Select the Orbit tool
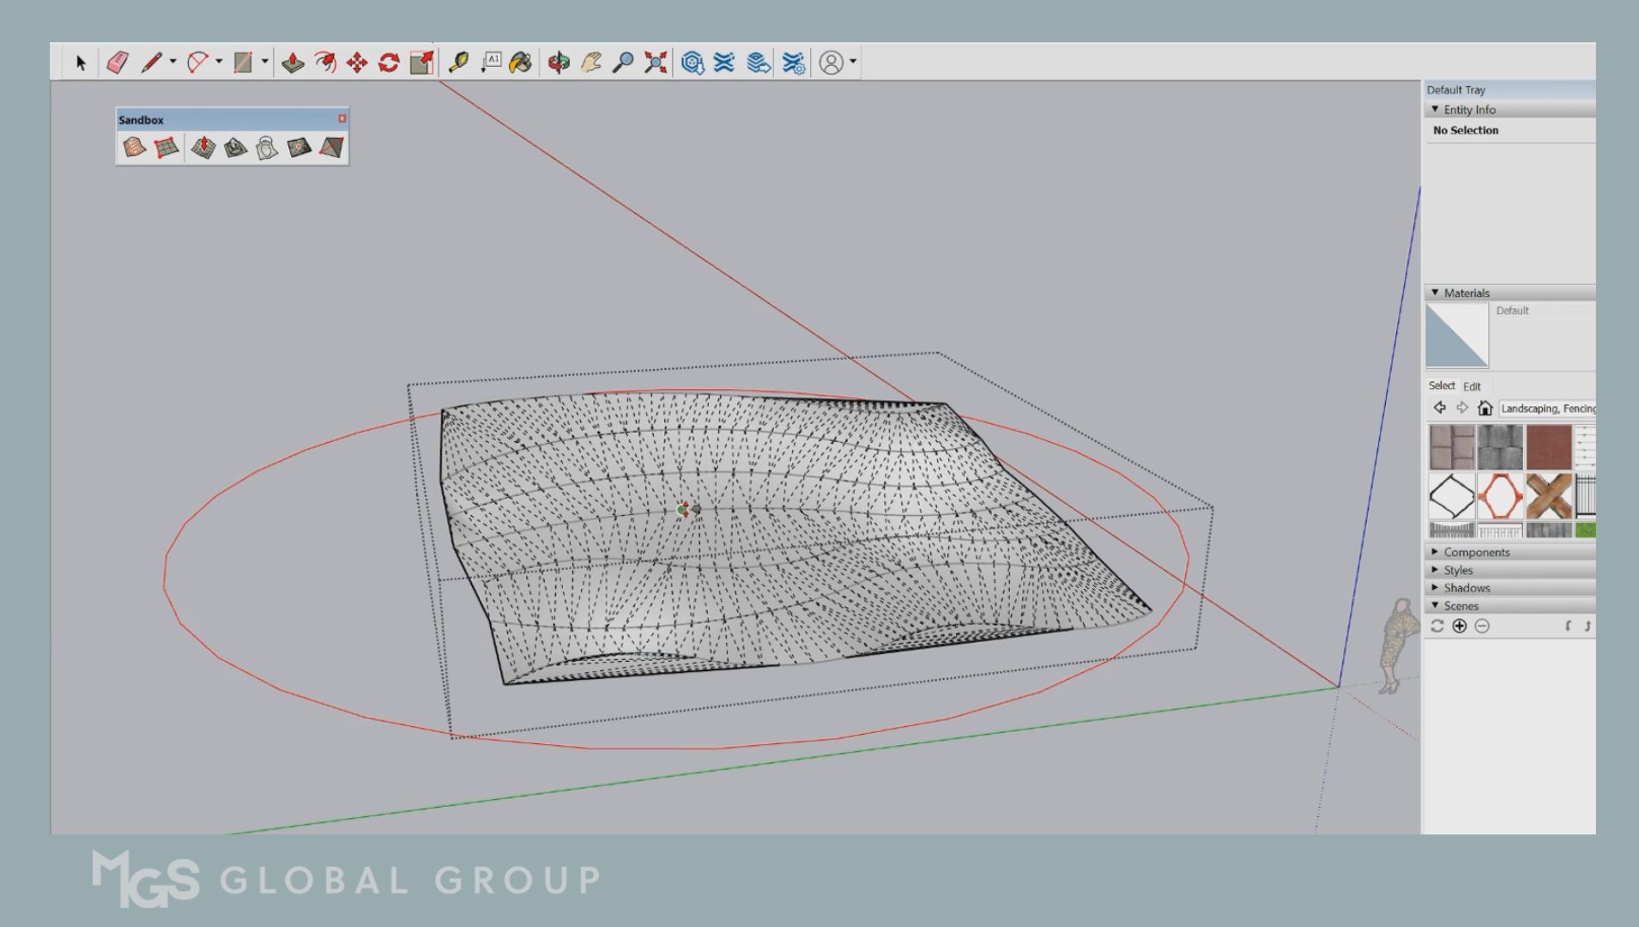This screenshot has height=927, width=1639. click(x=557, y=61)
